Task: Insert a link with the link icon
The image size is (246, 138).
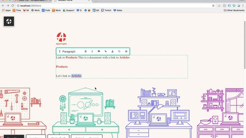Action: (106, 51)
